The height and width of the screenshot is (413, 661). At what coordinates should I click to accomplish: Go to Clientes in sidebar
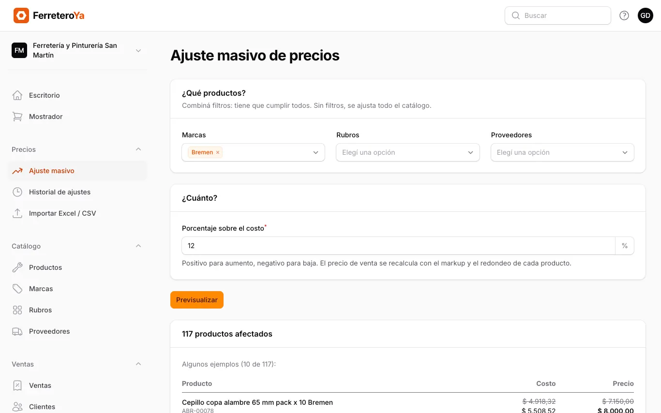[x=77, y=407]
